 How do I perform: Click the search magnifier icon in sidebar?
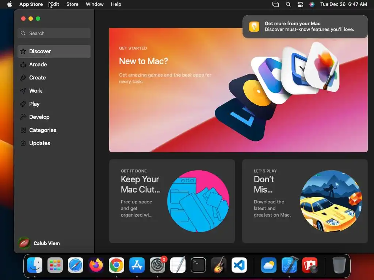coord(23,33)
